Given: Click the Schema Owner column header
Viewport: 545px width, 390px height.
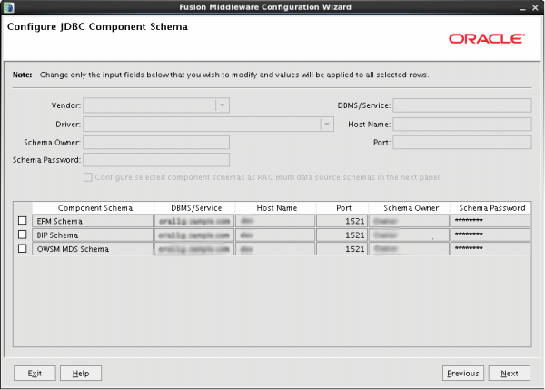Looking at the screenshot, I should (x=411, y=208).
